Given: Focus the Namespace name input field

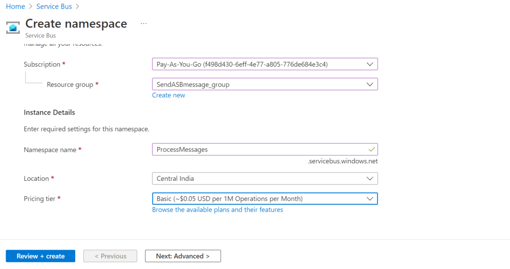Looking at the screenshot, I should (x=259, y=149).
